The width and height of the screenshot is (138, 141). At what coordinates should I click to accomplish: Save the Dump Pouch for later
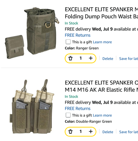coord(128,59)
